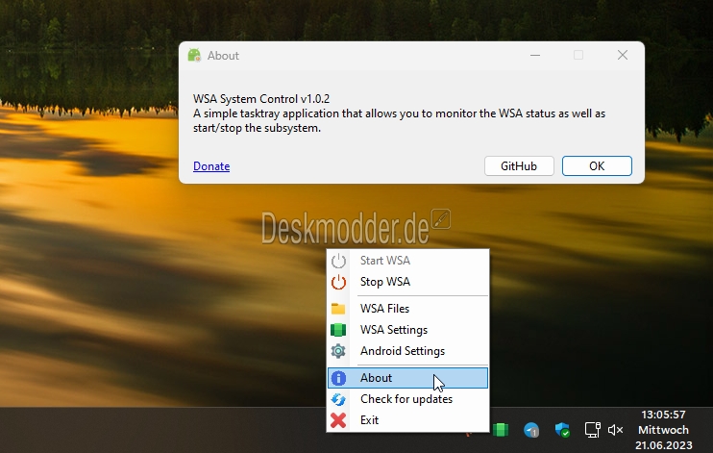
Task: Click the 'WSA System Control v1.0.2' text
Action: [261, 99]
